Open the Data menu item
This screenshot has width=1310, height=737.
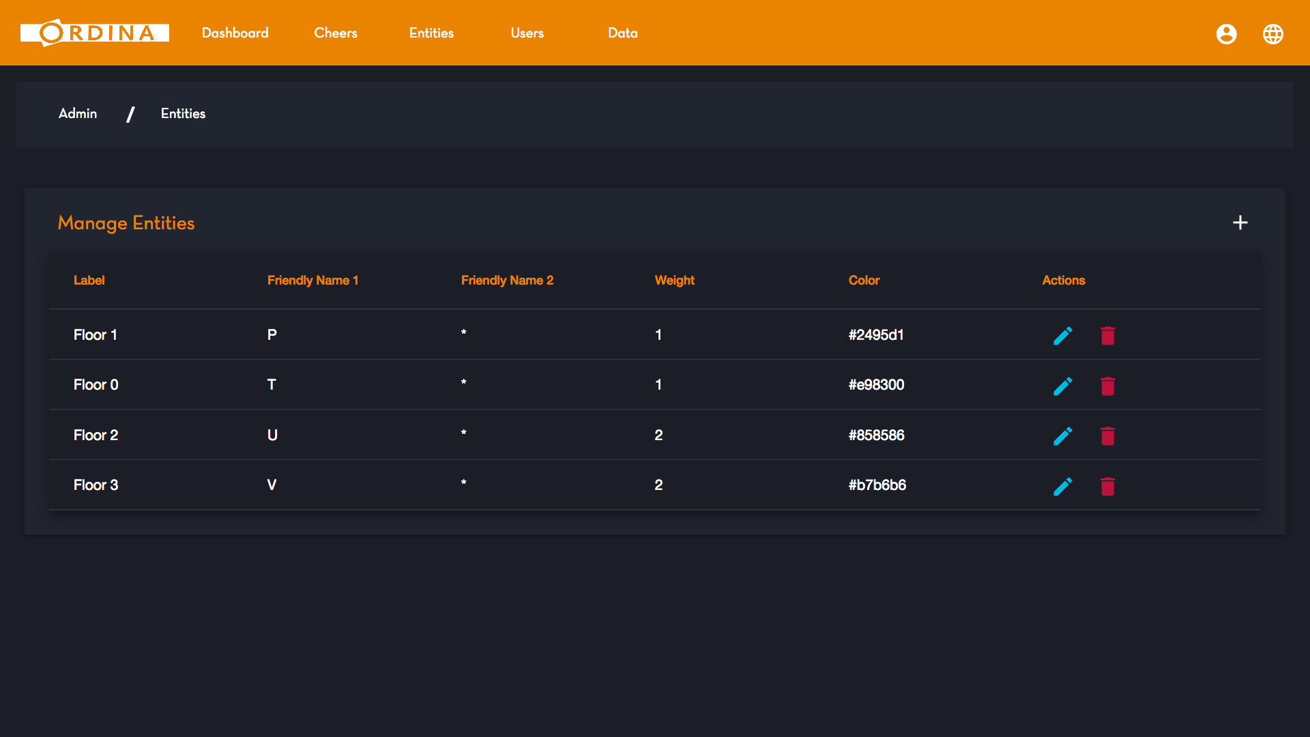point(623,33)
